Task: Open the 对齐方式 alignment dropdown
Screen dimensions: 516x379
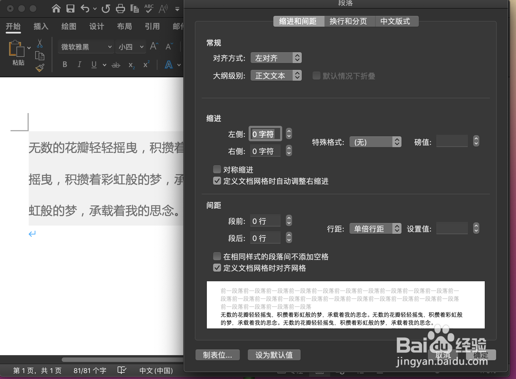Action: click(275, 58)
